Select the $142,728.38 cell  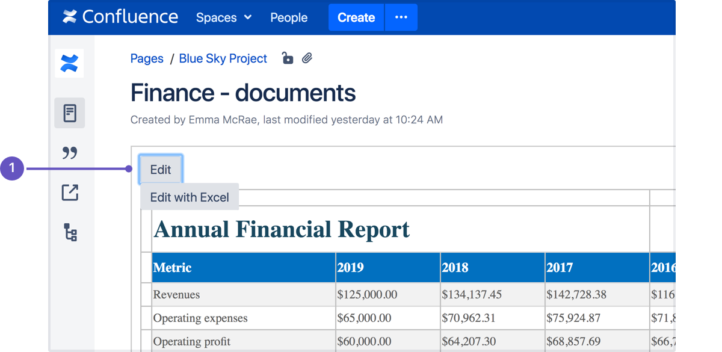coord(597,294)
